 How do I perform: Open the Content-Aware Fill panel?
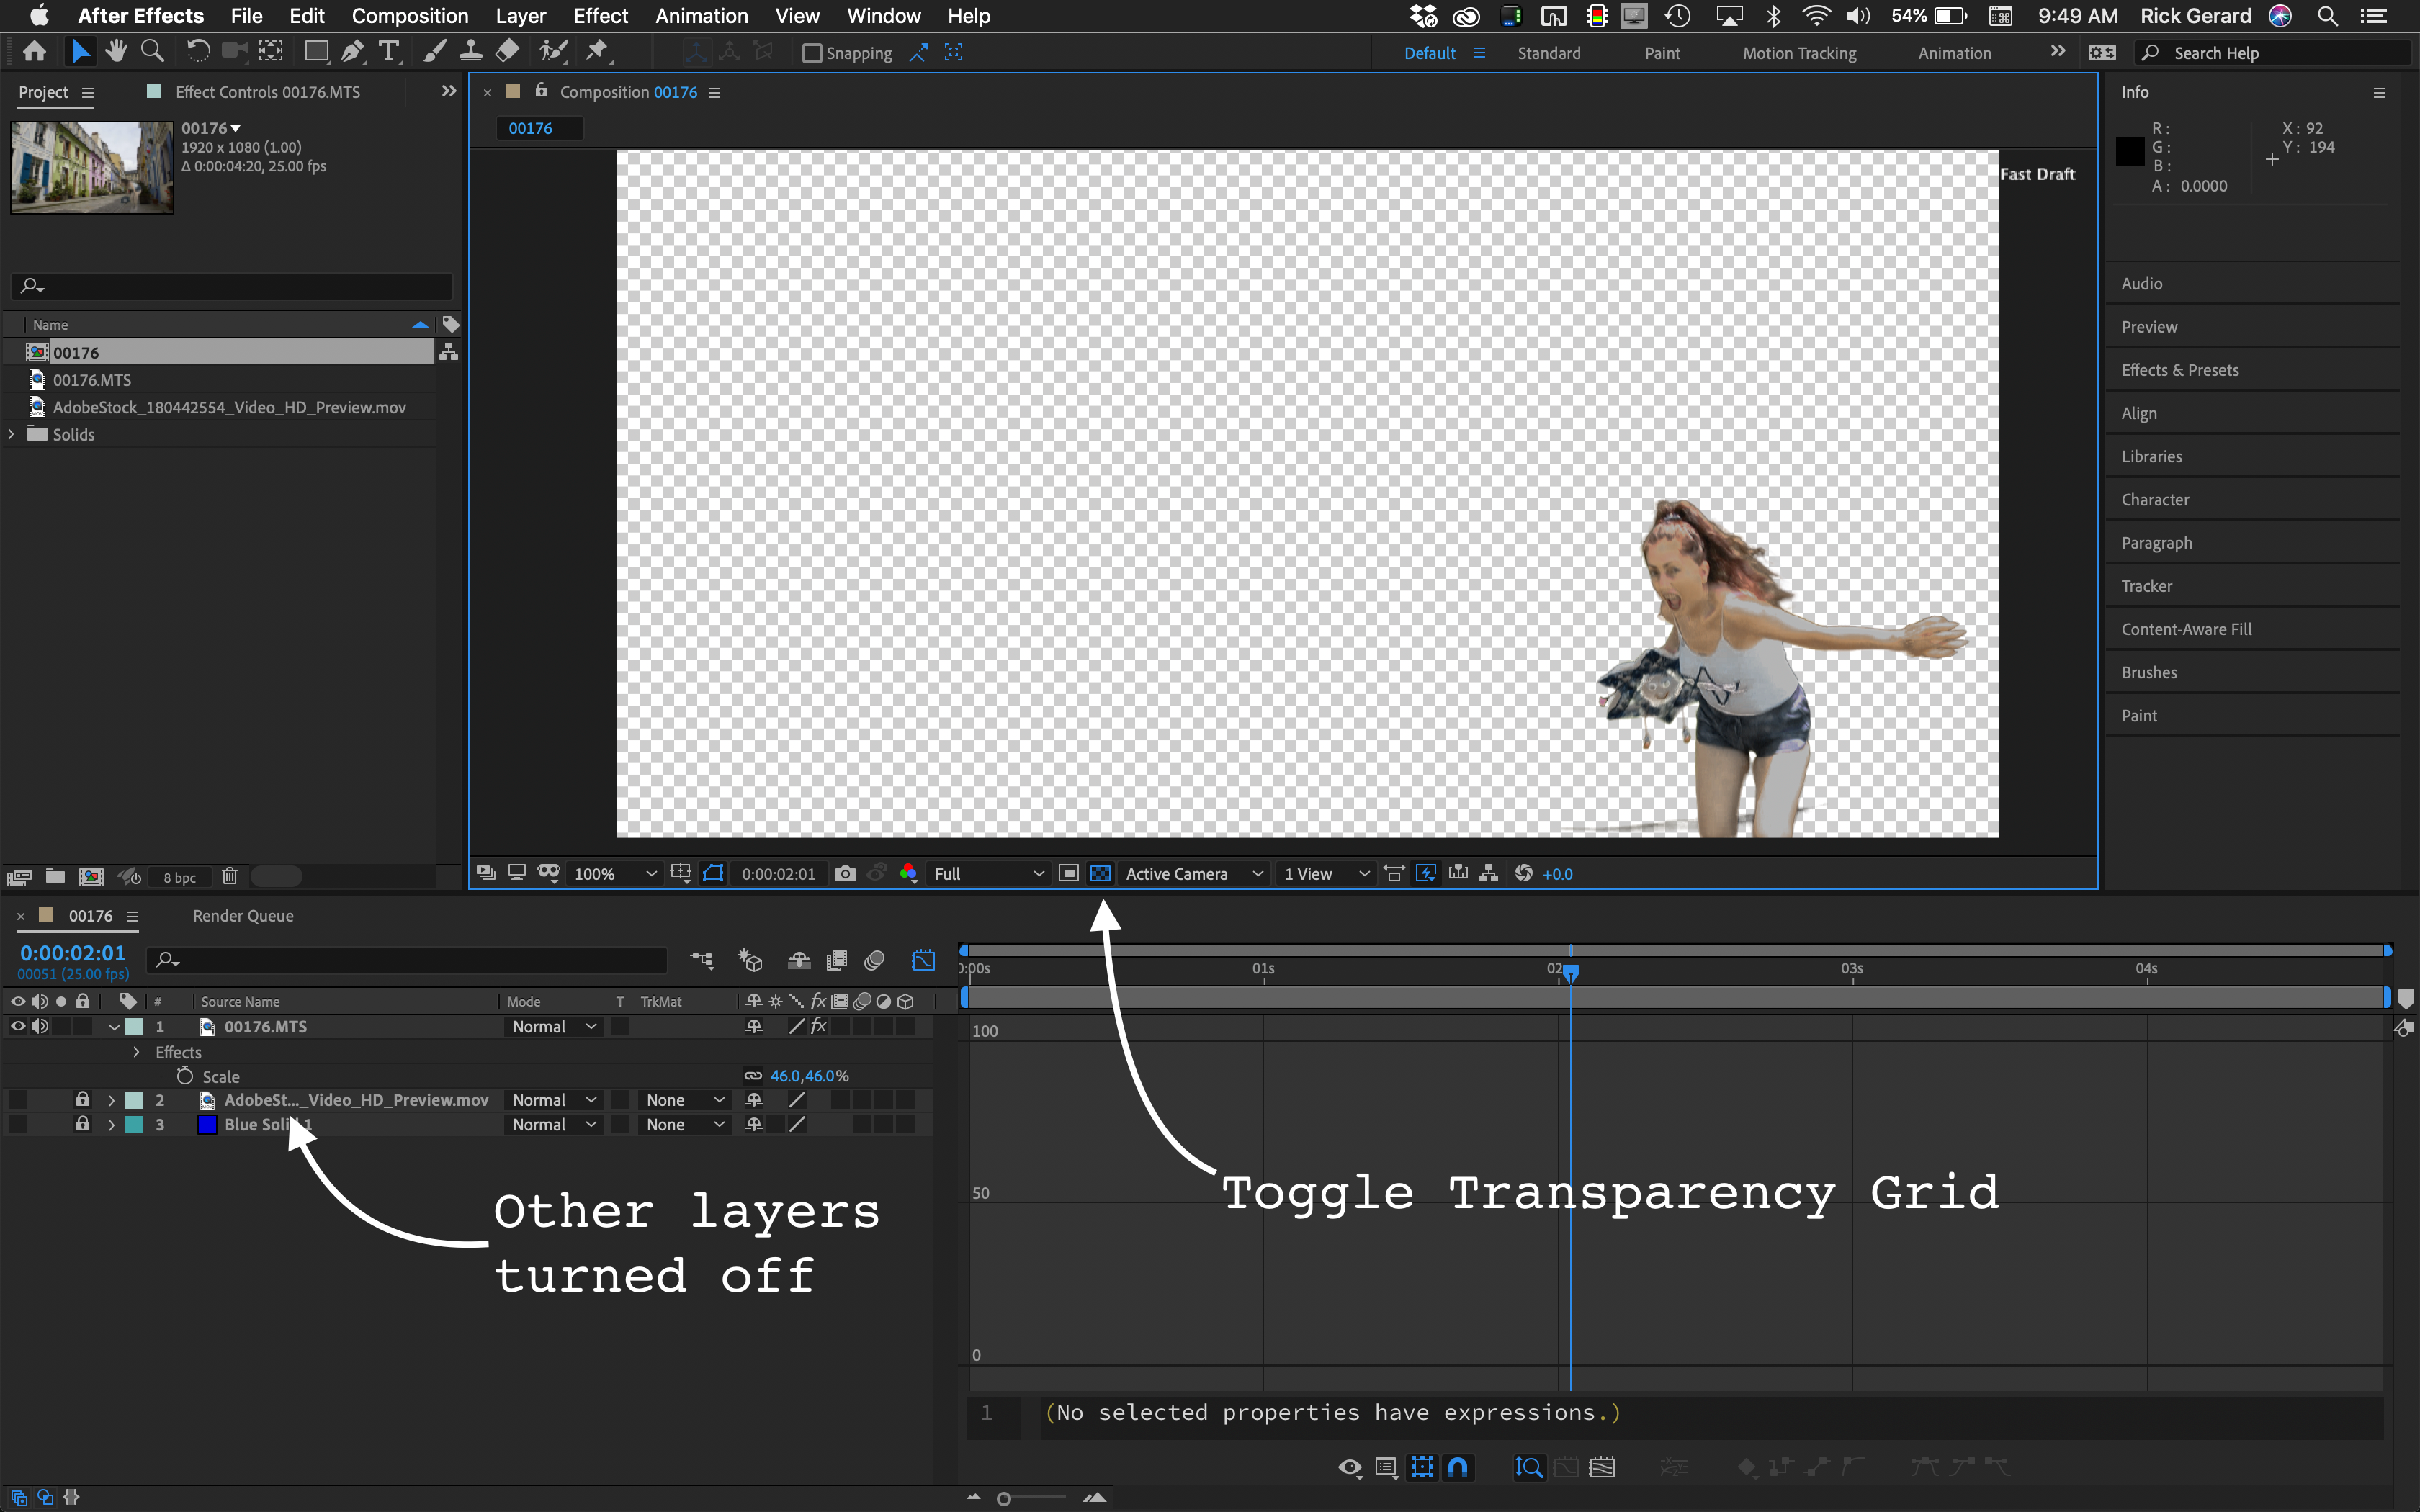2186,628
